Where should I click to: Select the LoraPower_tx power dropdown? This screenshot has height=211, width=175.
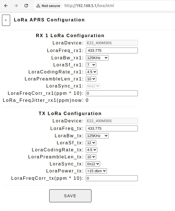[96, 171]
